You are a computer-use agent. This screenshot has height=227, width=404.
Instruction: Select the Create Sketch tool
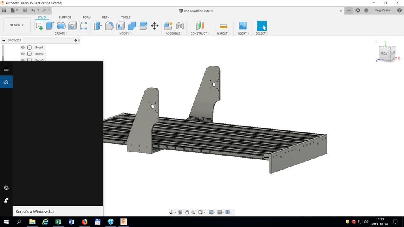pos(39,26)
